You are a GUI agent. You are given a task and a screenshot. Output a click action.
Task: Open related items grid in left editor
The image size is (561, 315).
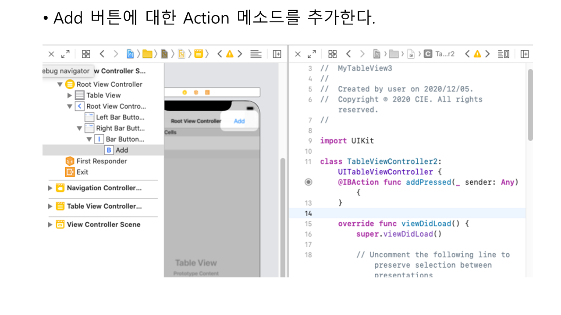[x=86, y=54]
